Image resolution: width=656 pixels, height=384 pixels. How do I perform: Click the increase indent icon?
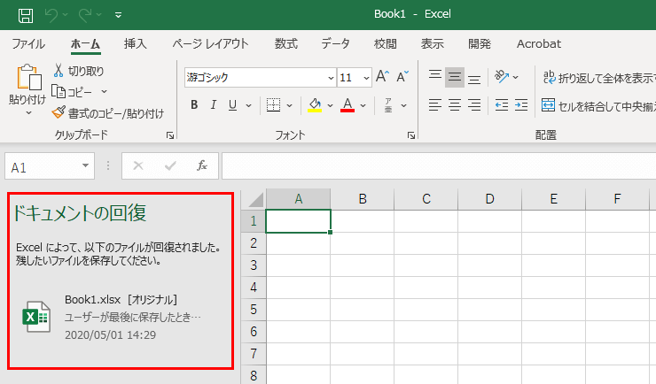point(521,105)
